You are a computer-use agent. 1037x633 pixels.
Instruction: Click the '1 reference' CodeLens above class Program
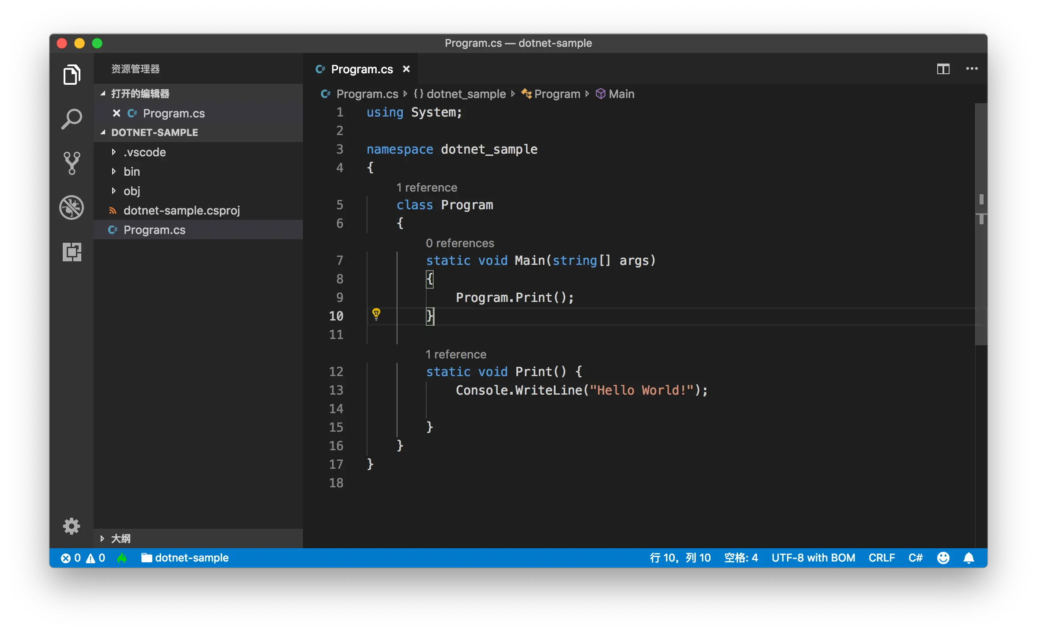pyautogui.click(x=427, y=188)
